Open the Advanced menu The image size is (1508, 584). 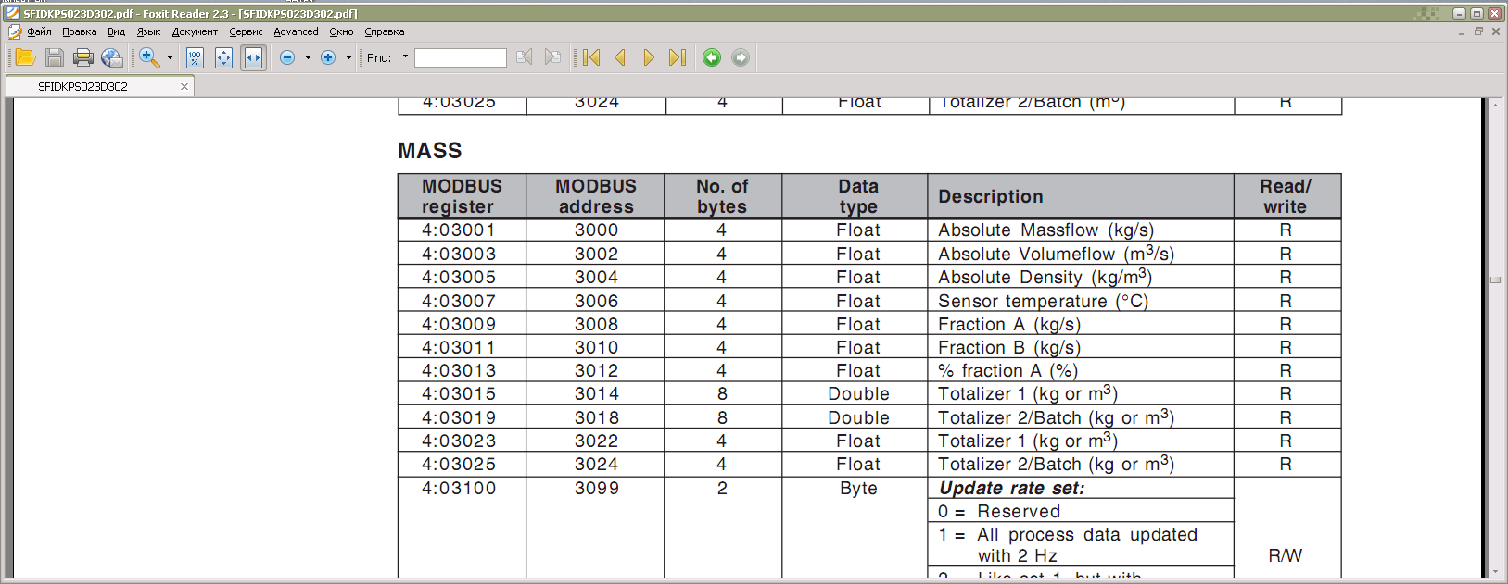pos(296,31)
